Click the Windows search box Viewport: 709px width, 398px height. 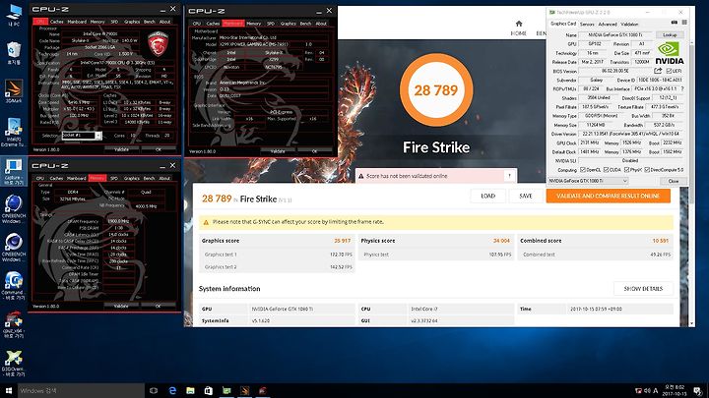(x=81, y=390)
